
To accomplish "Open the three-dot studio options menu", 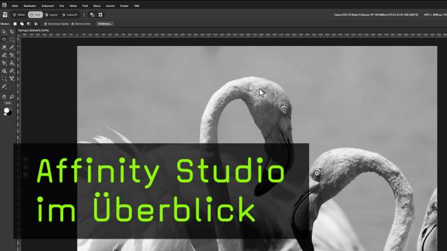I will point(84,15).
